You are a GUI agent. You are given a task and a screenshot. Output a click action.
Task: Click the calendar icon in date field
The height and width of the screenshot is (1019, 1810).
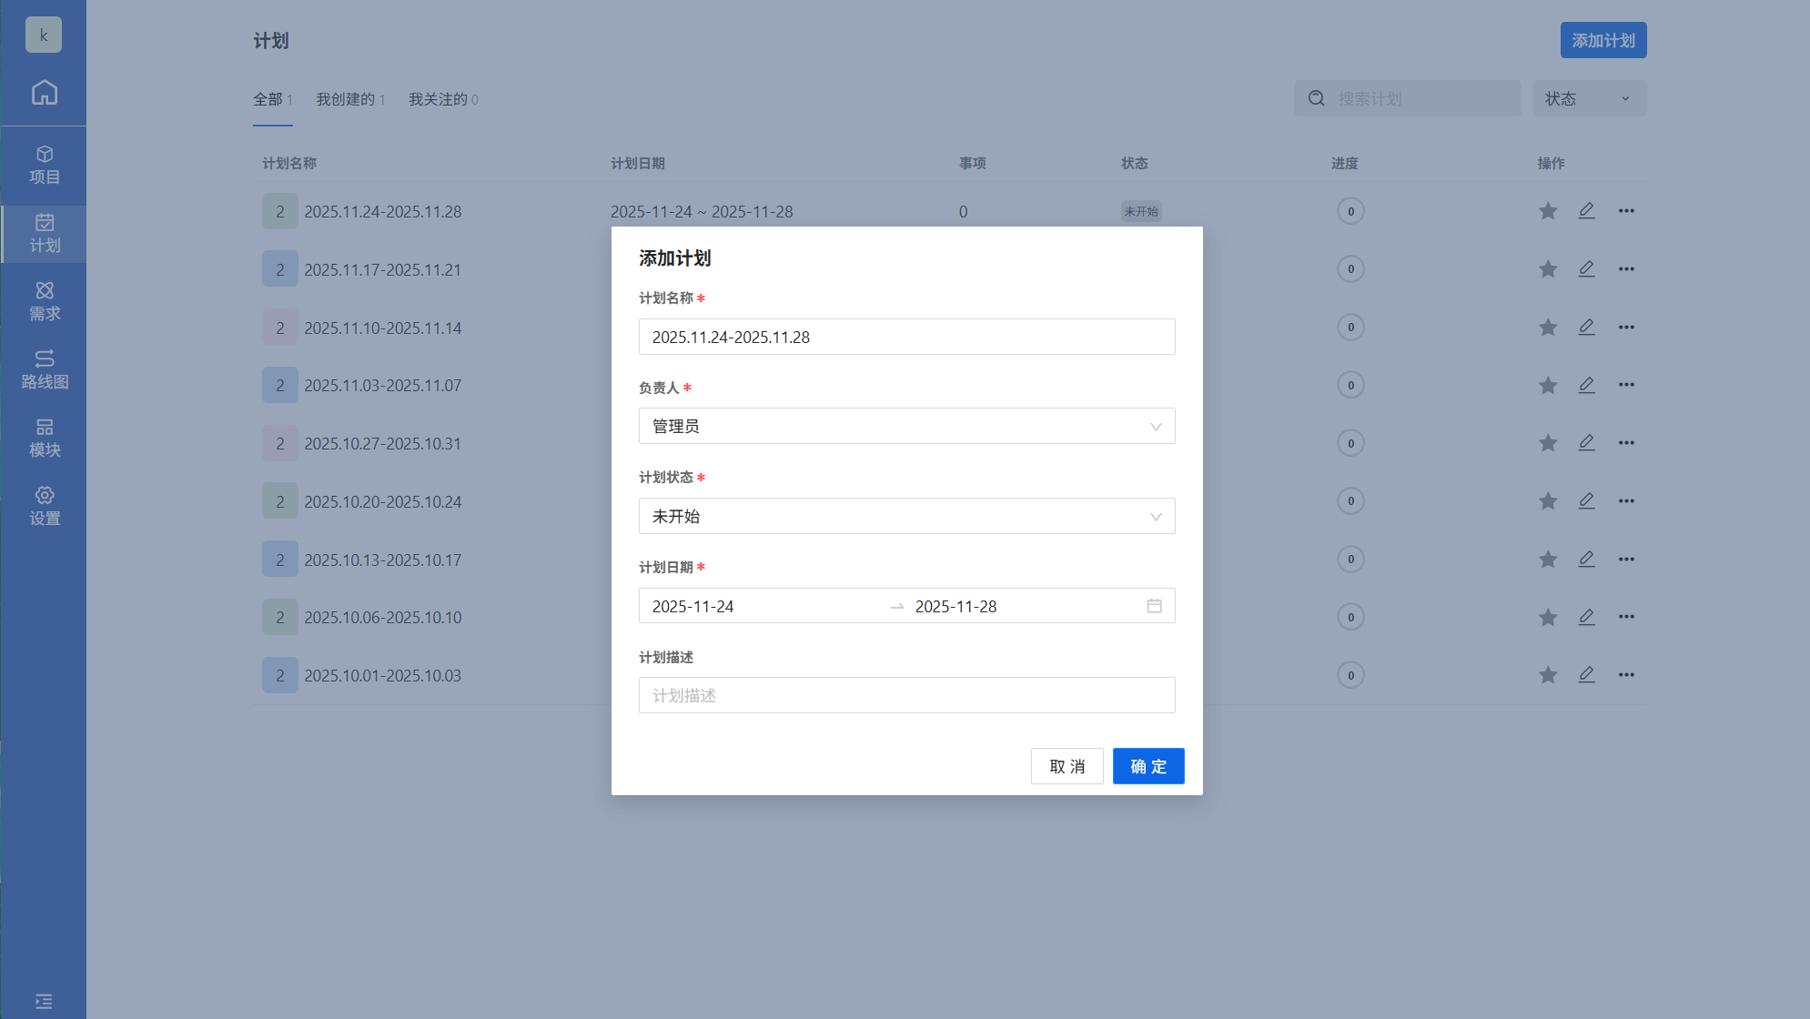[x=1154, y=606]
